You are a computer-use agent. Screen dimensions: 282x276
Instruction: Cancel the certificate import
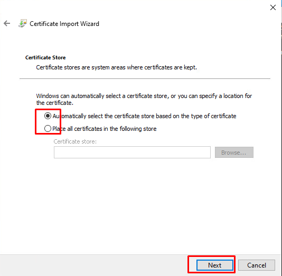(x=257, y=265)
